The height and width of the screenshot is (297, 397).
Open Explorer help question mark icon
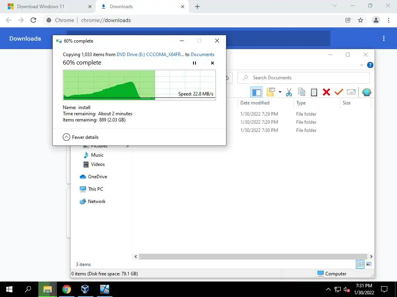(x=370, y=65)
